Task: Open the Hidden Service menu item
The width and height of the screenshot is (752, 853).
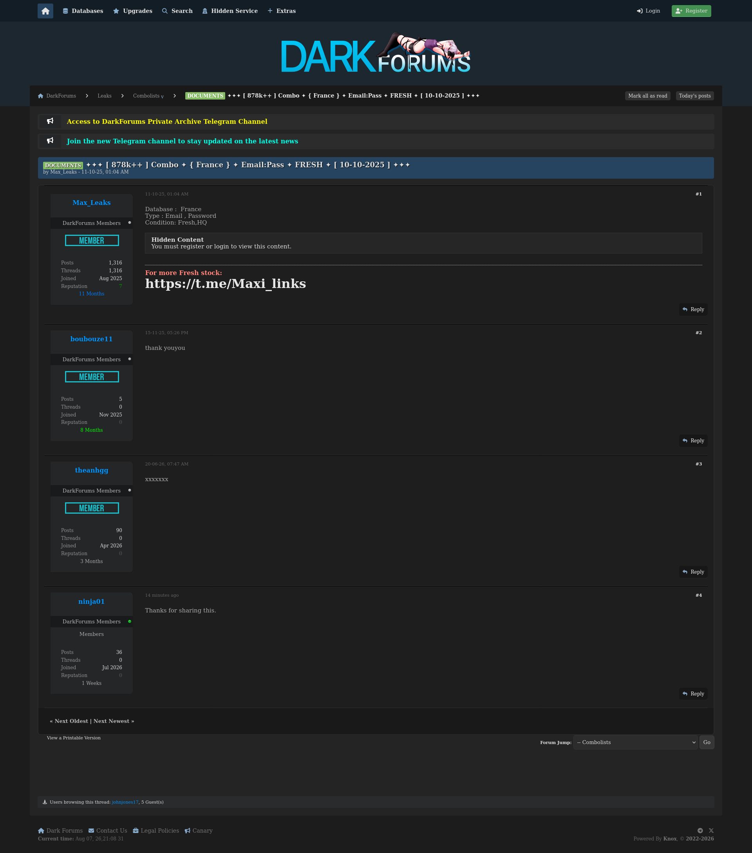Action: pos(230,11)
